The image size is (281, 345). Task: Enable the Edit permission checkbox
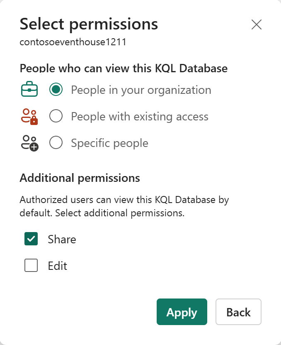click(x=31, y=266)
